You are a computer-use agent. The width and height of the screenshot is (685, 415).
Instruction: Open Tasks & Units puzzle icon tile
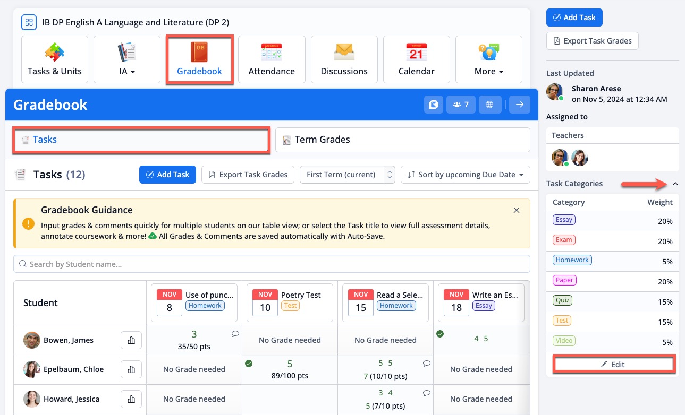[55, 59]
